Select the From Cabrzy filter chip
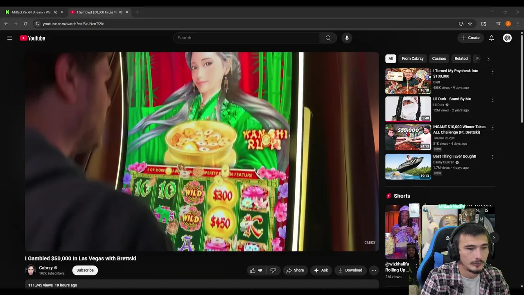 413,59
